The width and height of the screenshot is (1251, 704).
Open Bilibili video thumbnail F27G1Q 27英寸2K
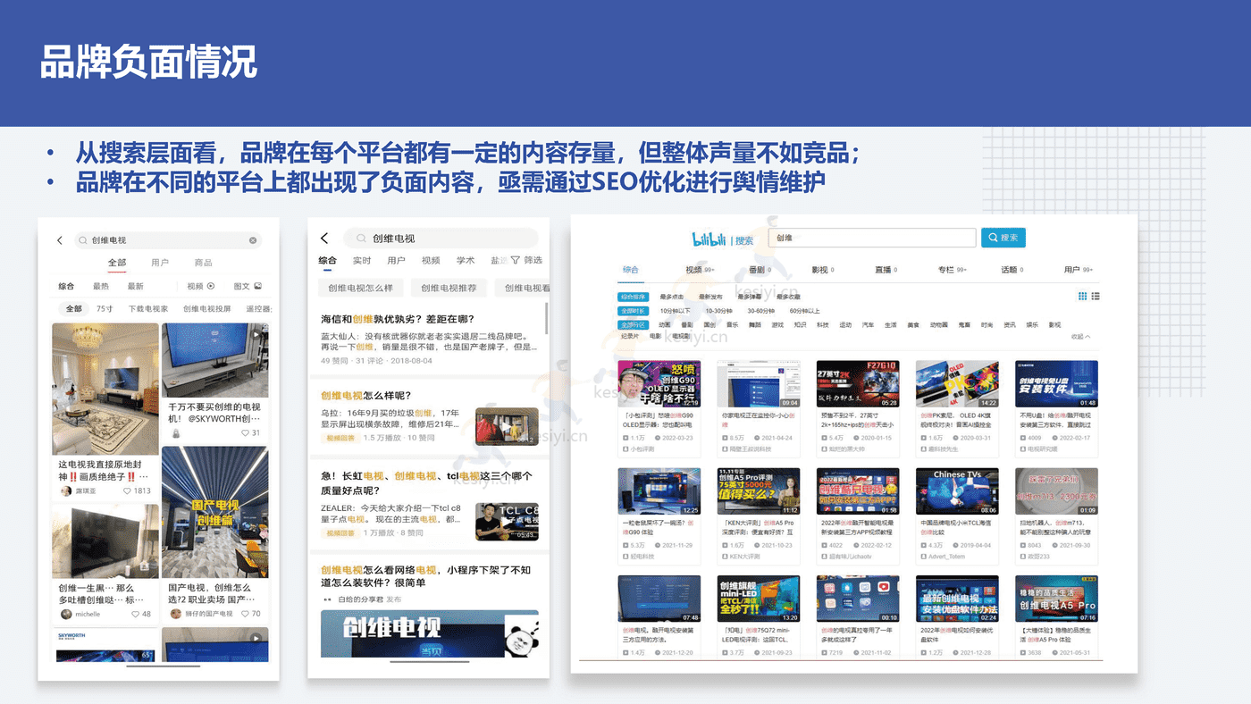pos(858,384)
